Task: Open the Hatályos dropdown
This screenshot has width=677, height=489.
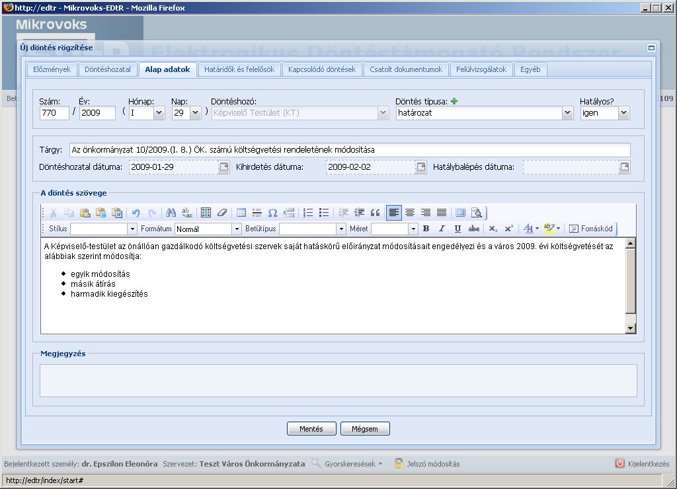Action: pyautogui.click(x=623, y=113)
